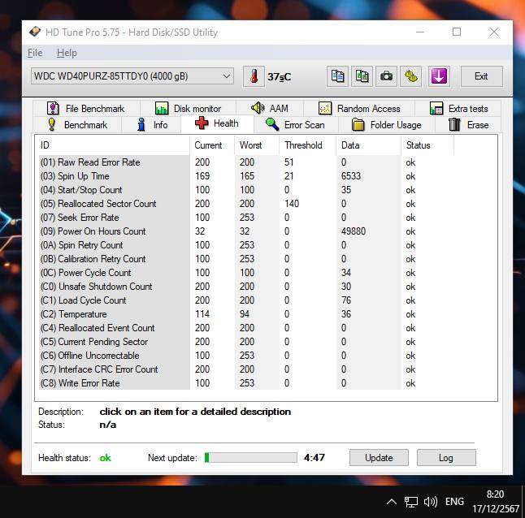The width and height of the screenshot is (525, 518).
Task: Select Interface CRC Error Count row
Action: tap(246, 369)
